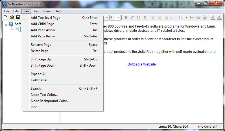Close the Guide window

click(x=217, y=3)
